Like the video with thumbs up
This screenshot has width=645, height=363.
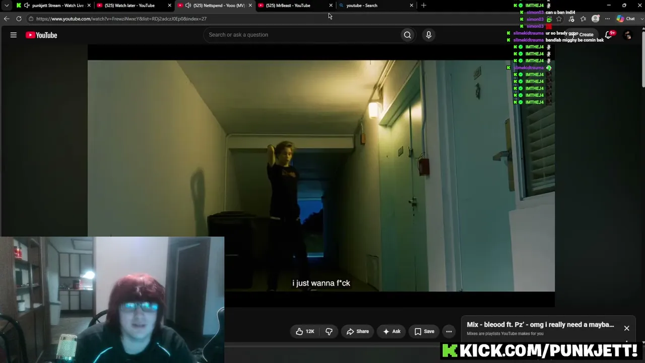tap(305, 331)
